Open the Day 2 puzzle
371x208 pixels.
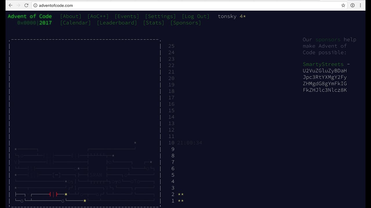[173, 194]
